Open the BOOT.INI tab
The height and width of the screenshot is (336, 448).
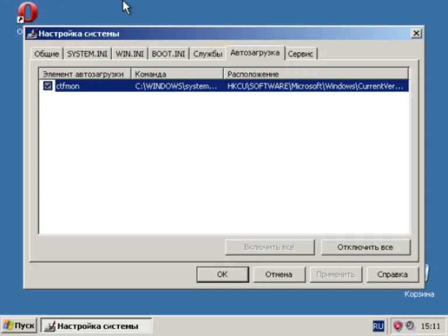[x=168, y=54]
